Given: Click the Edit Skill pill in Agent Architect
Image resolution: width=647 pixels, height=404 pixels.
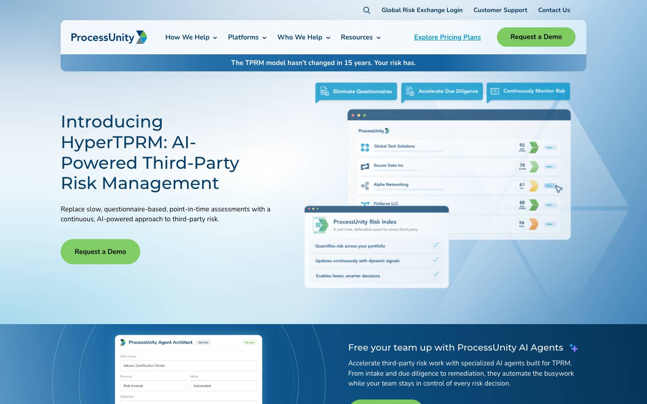Looking at the screenshot, I should click(204, 343).
